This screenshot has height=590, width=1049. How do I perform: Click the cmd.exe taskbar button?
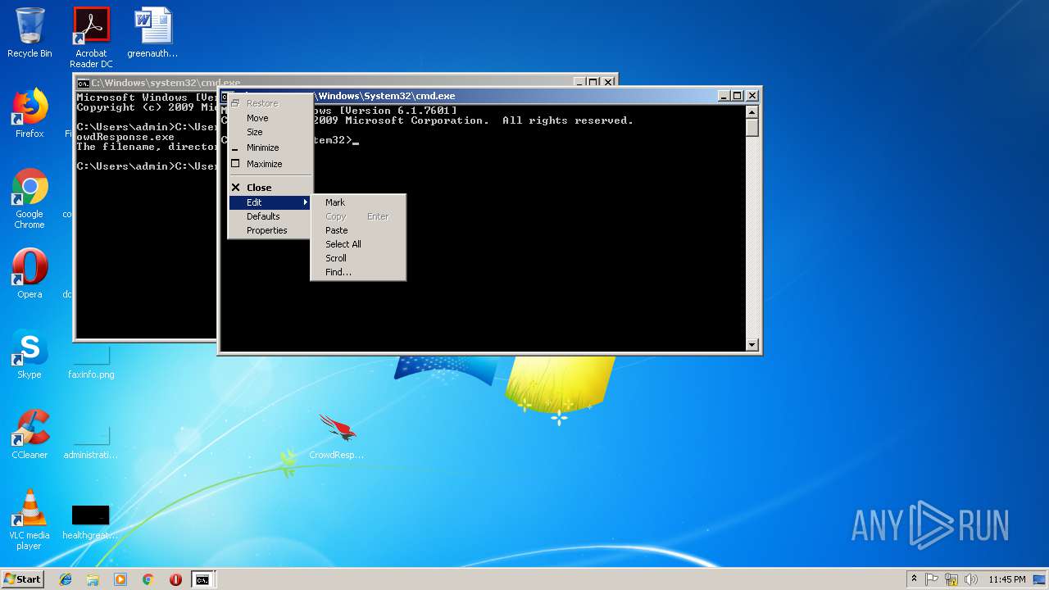click(202, 579)
